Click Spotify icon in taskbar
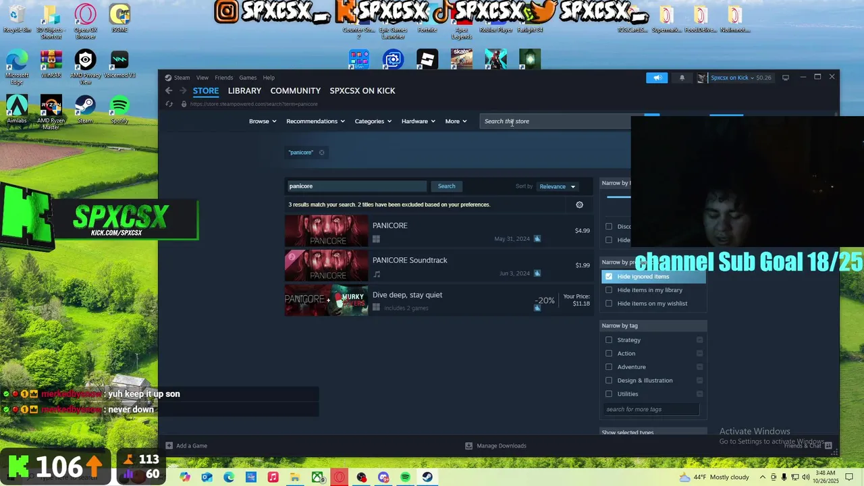Image resolution: width=864 pixels, height=486 pixels. coord(405,477)
